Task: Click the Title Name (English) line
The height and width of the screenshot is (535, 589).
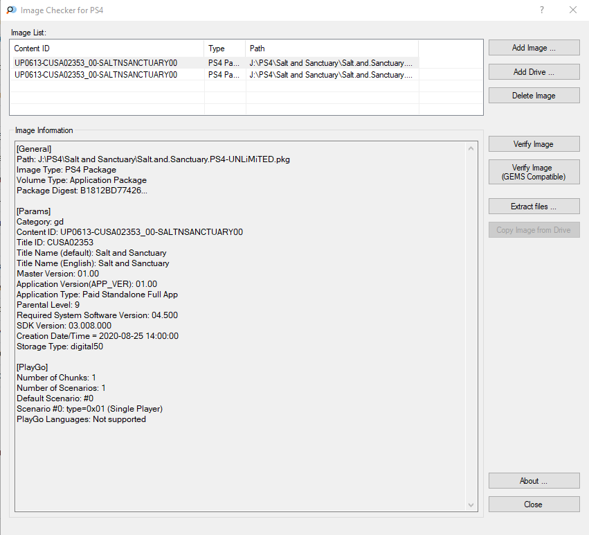Action: pos(93,263)
